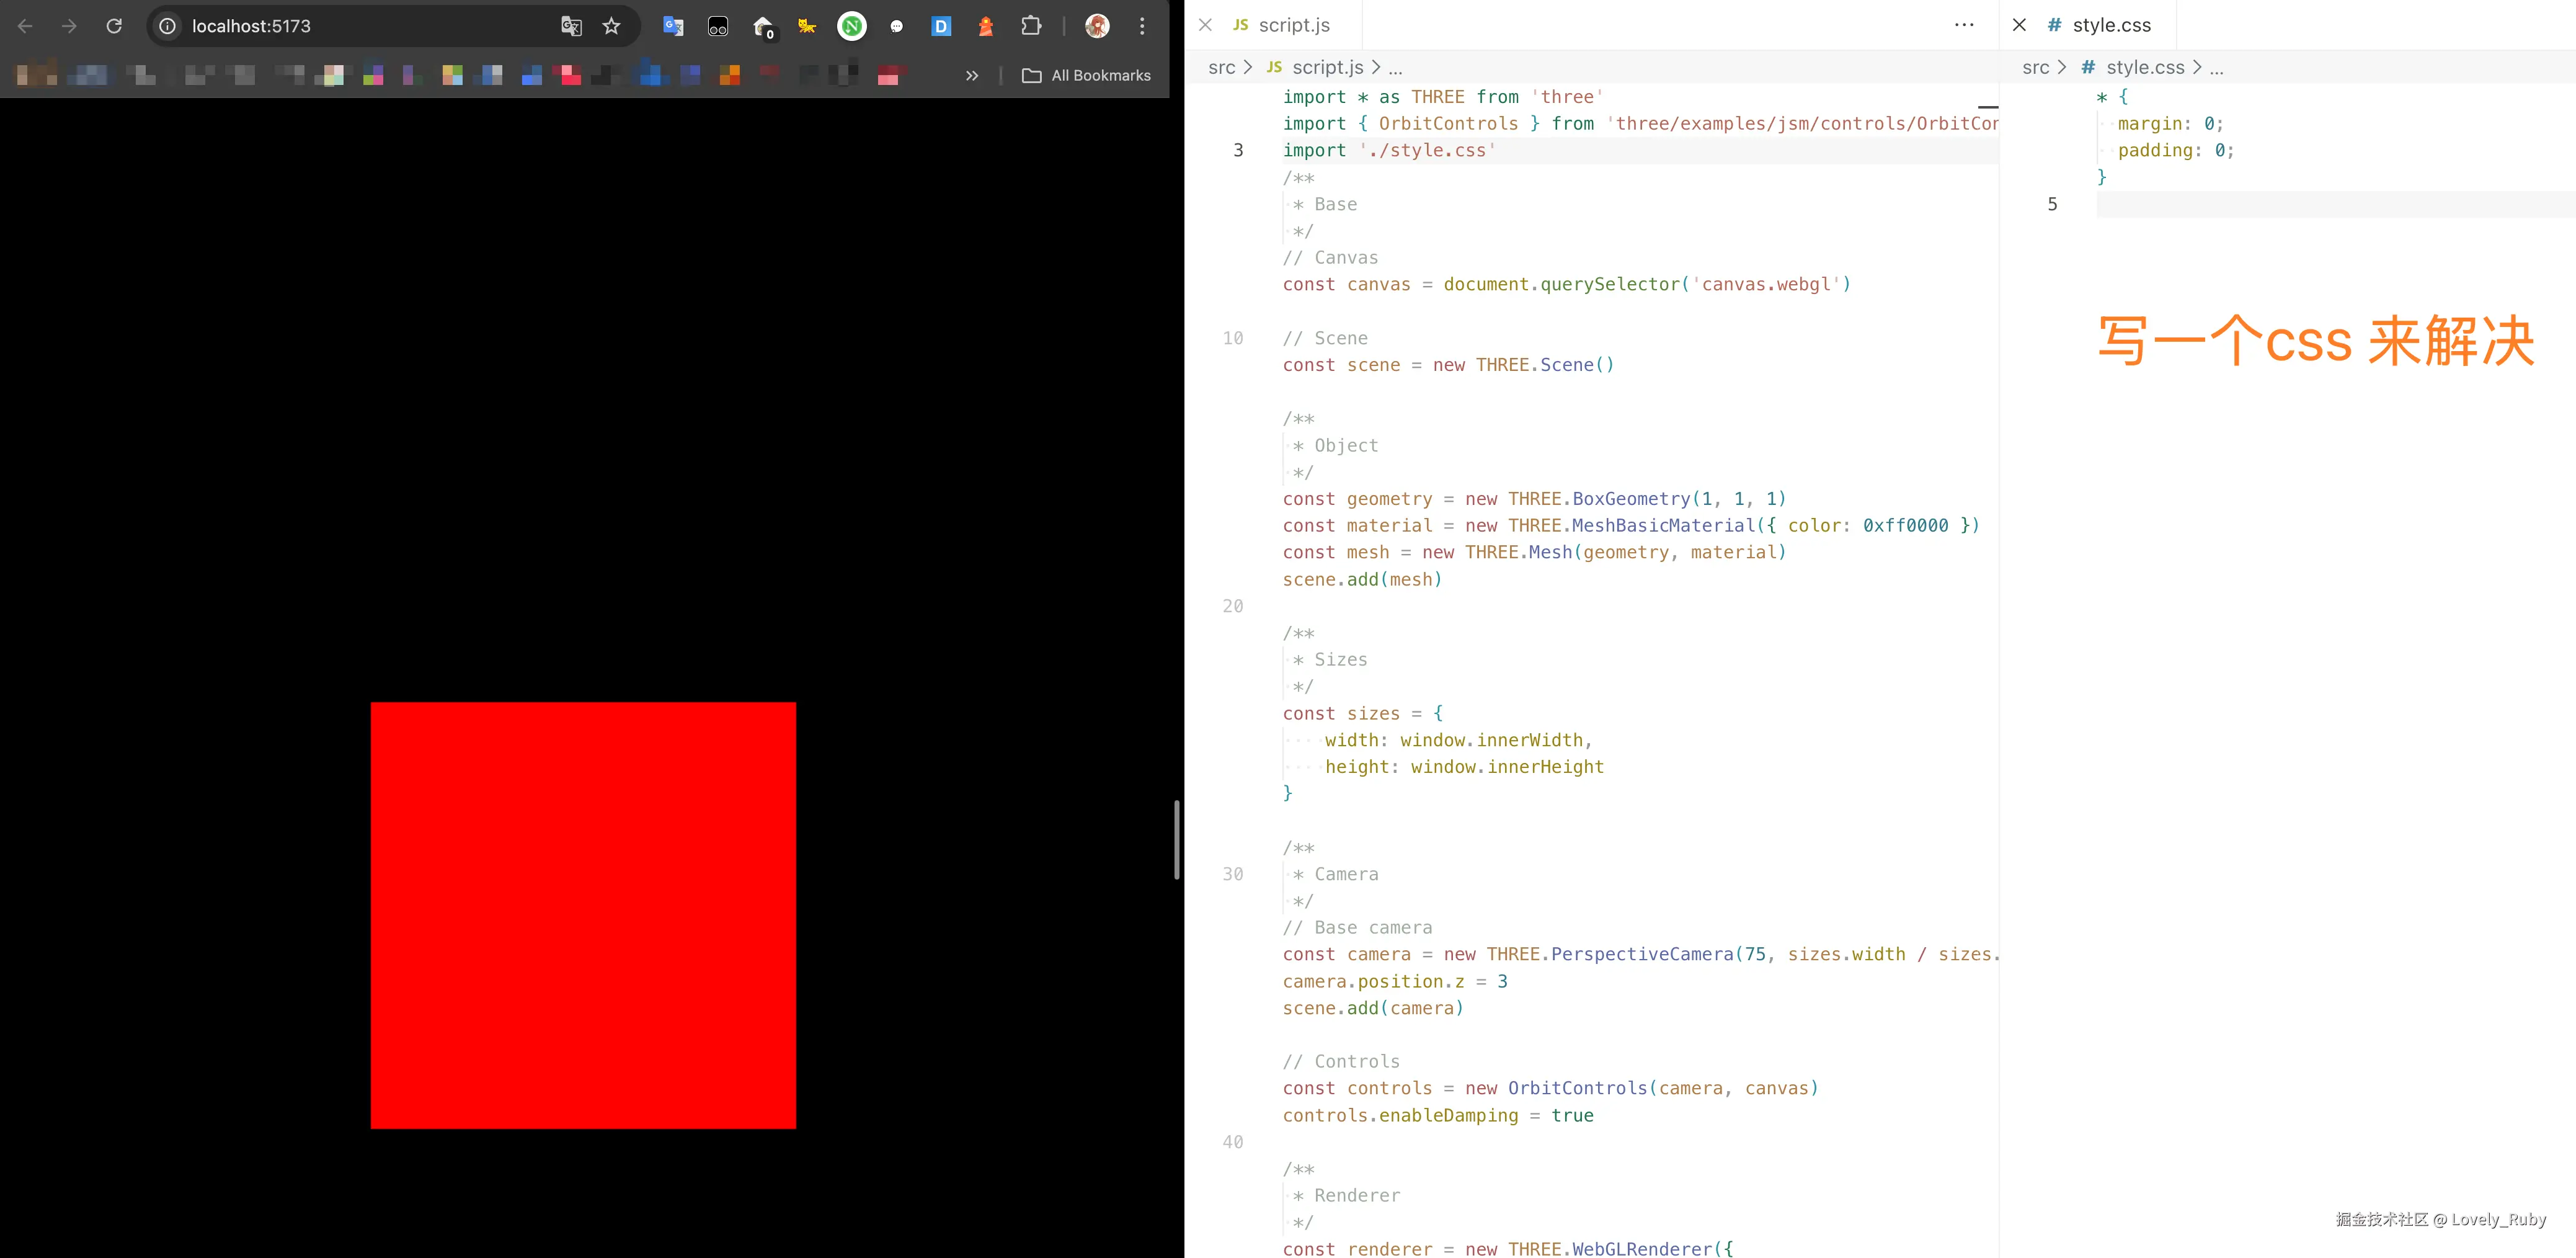Open script.js editor more actions
Screen dimensions: 2576x1258
(x=1964, y=25)
